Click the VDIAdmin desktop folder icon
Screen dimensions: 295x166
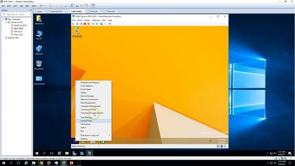click(39, 20)
